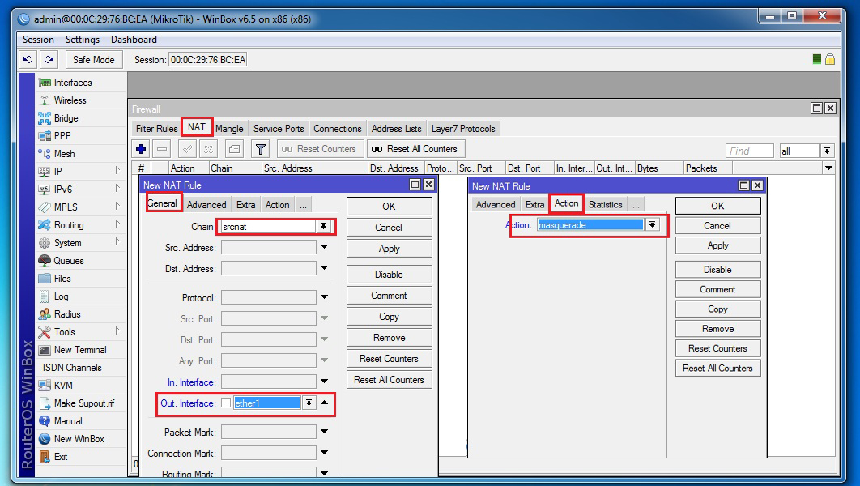Open the Queues sidebar item

click(x=69, y=261)
